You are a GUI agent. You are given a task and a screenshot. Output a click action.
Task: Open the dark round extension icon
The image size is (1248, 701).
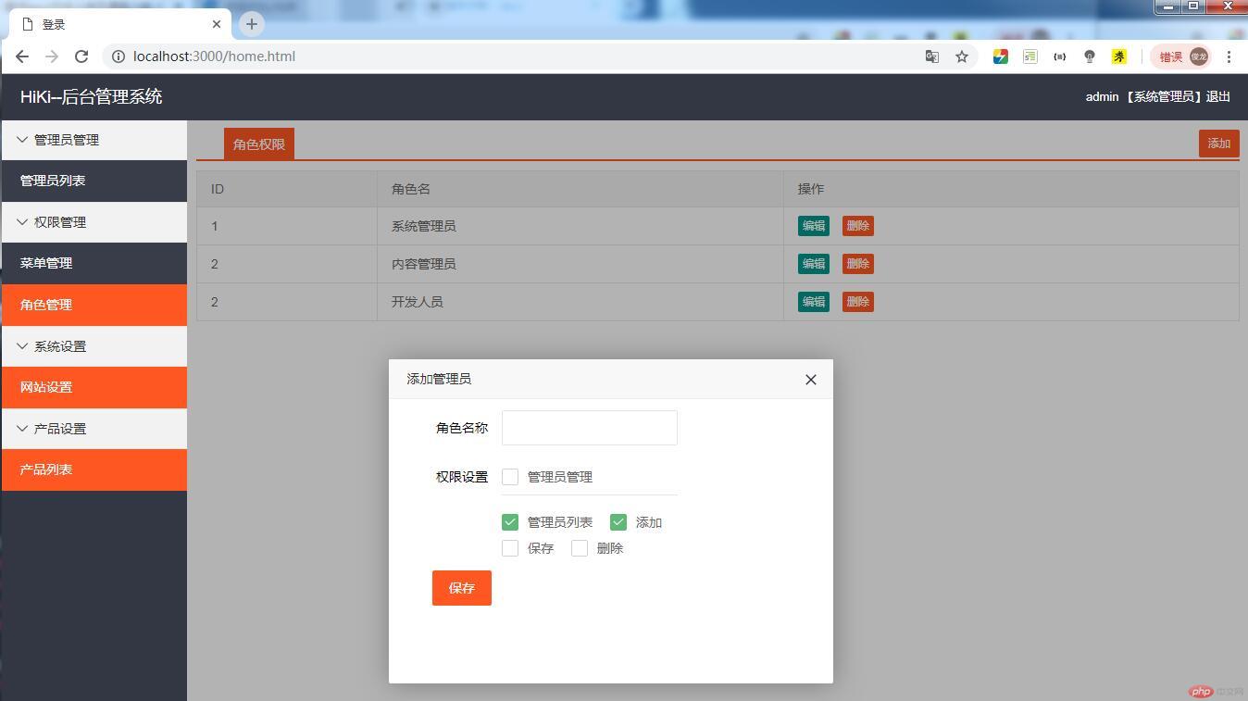coord(1090,56)
